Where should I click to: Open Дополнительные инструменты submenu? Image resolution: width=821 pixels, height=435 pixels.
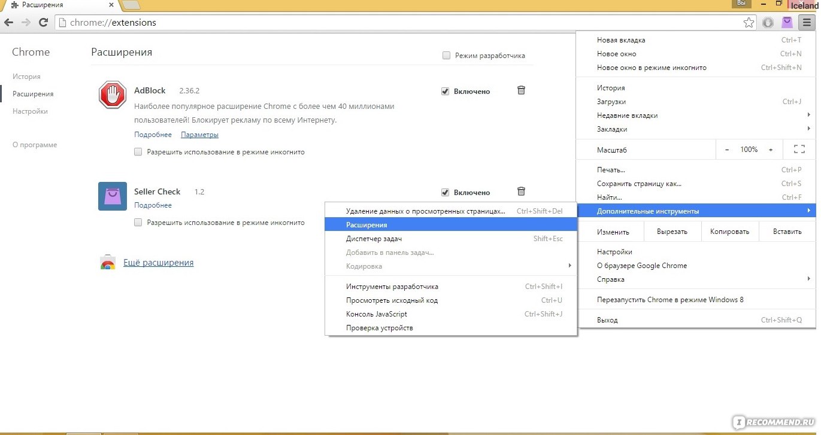[x=696, y=211]
